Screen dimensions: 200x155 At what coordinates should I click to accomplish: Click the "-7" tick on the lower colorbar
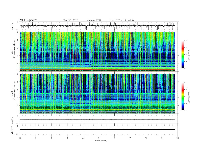point(186,110)
